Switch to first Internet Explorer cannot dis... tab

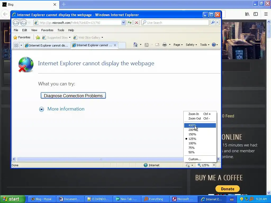click(x=47, y=45)
